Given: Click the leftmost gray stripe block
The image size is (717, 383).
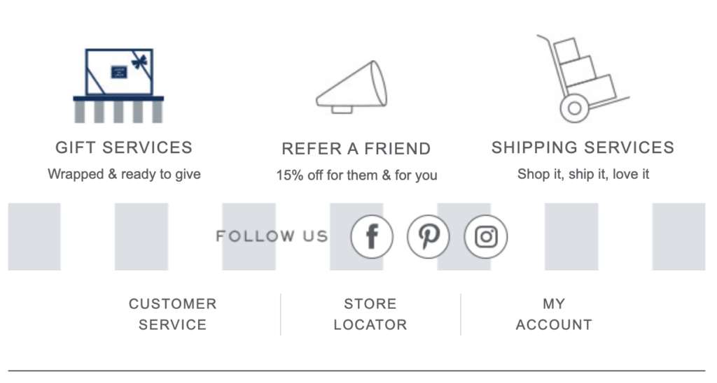Looking at the screenshot, I should tap(34, 236).
